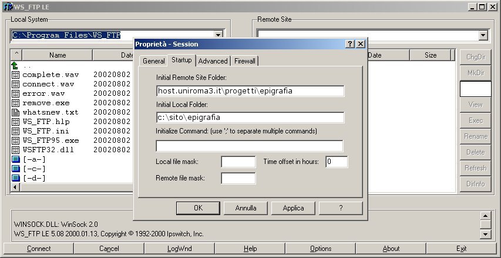
Task: Click the sort direction button beside Name
Action: 16,55
